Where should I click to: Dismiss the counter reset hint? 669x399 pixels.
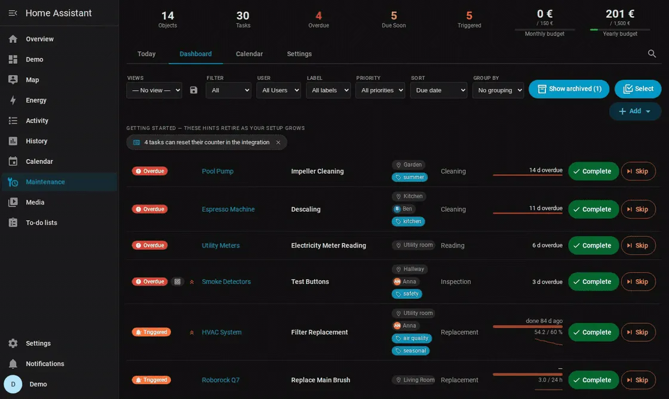pos(278,142)
